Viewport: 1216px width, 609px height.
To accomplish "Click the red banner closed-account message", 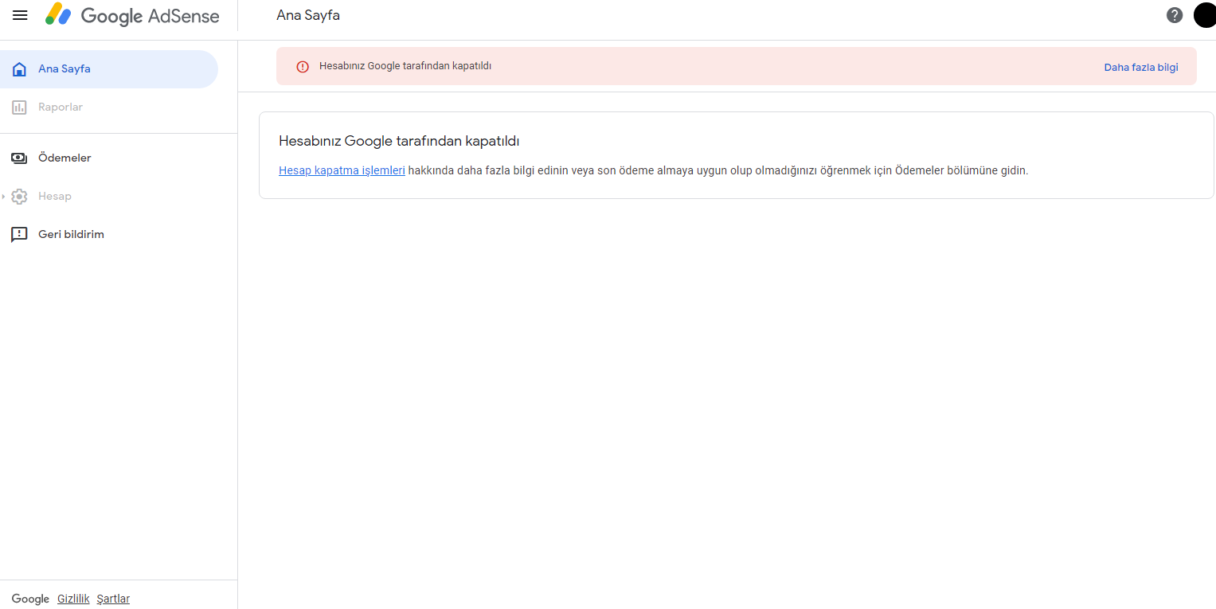I will 405,66.
